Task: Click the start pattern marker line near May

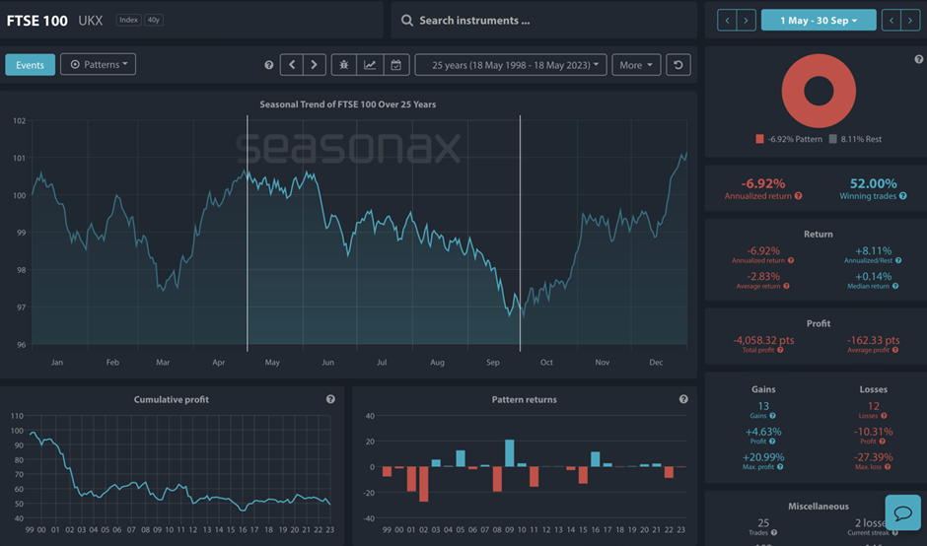Action: click(248, 234)
